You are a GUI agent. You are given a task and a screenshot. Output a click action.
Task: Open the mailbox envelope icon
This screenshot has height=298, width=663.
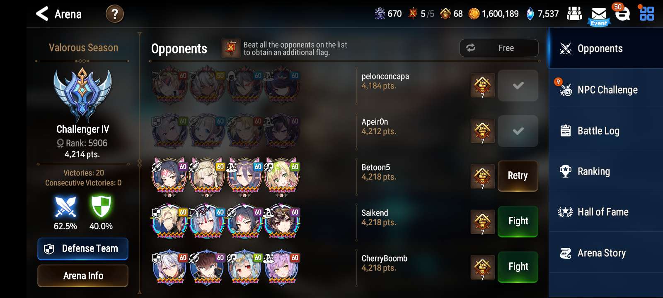click(x=598, y=13)
